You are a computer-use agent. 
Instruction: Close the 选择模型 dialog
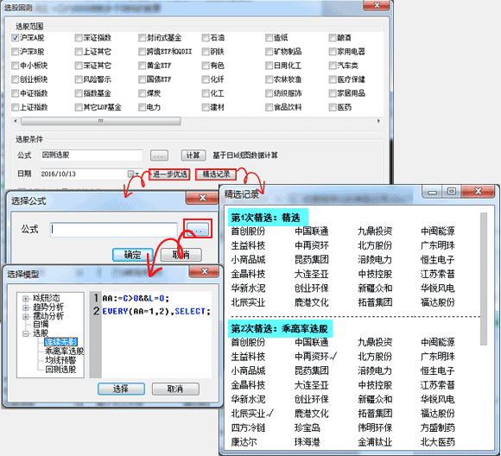[x=205, y=271]
